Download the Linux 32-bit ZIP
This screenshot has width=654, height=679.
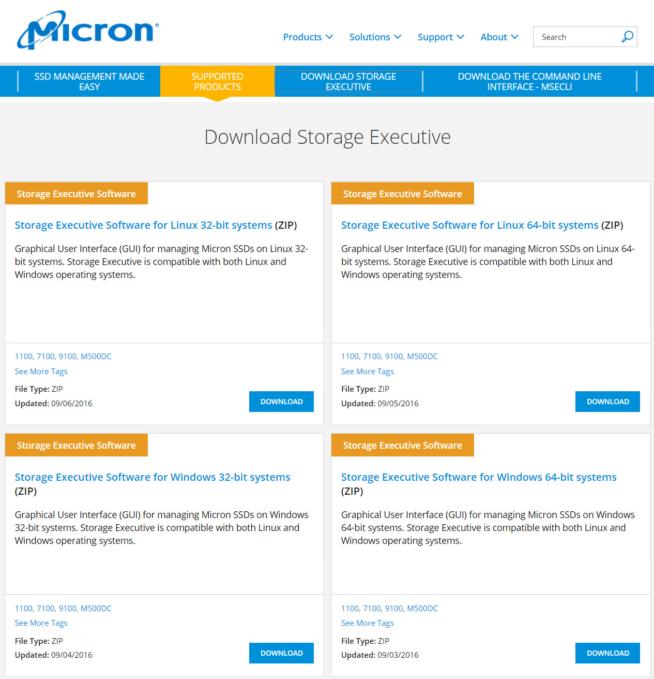(281, 402)
